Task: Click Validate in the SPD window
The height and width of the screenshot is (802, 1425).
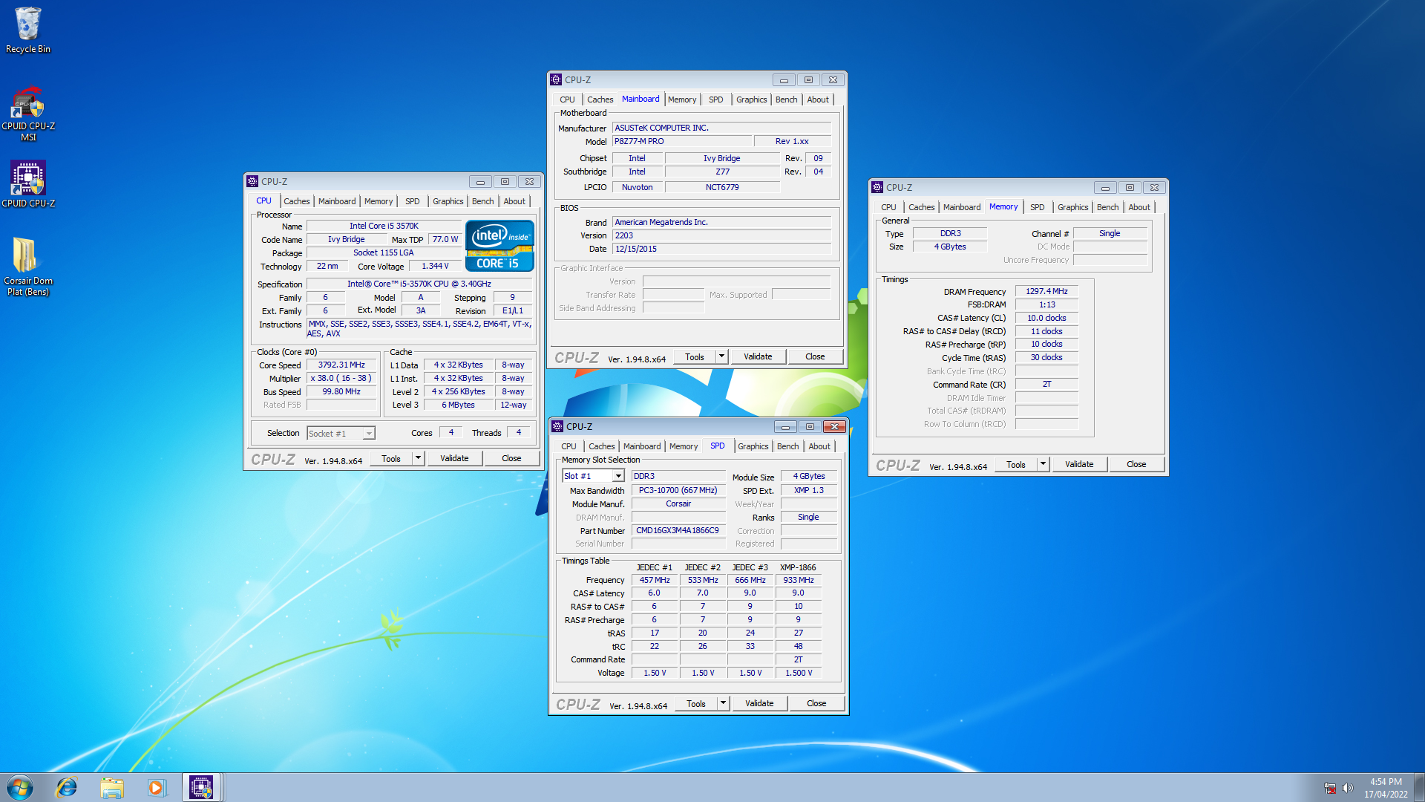Action: (759, 703)
